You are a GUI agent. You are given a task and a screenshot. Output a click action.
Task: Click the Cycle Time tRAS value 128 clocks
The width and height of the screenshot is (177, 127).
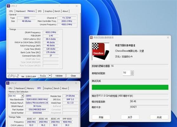[51, 49]
